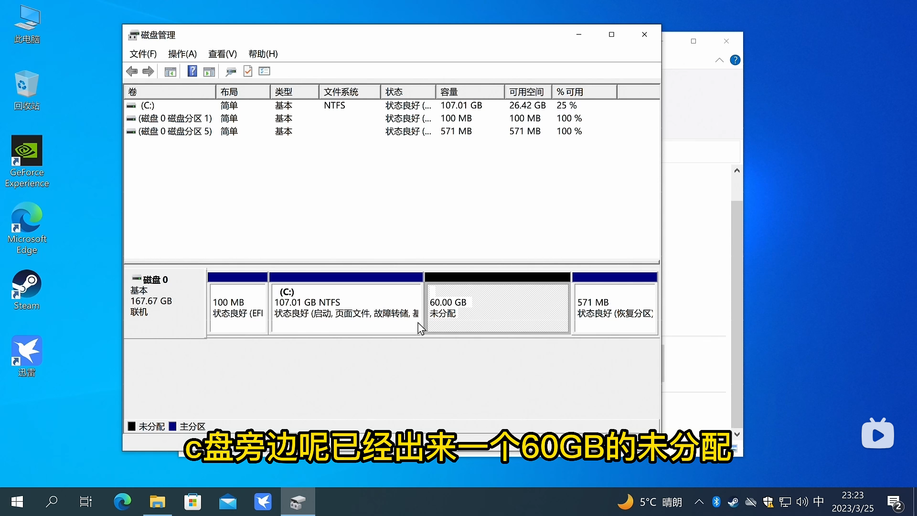
Task: Click the Back arrow in toolbar
Action: point(132,71)
